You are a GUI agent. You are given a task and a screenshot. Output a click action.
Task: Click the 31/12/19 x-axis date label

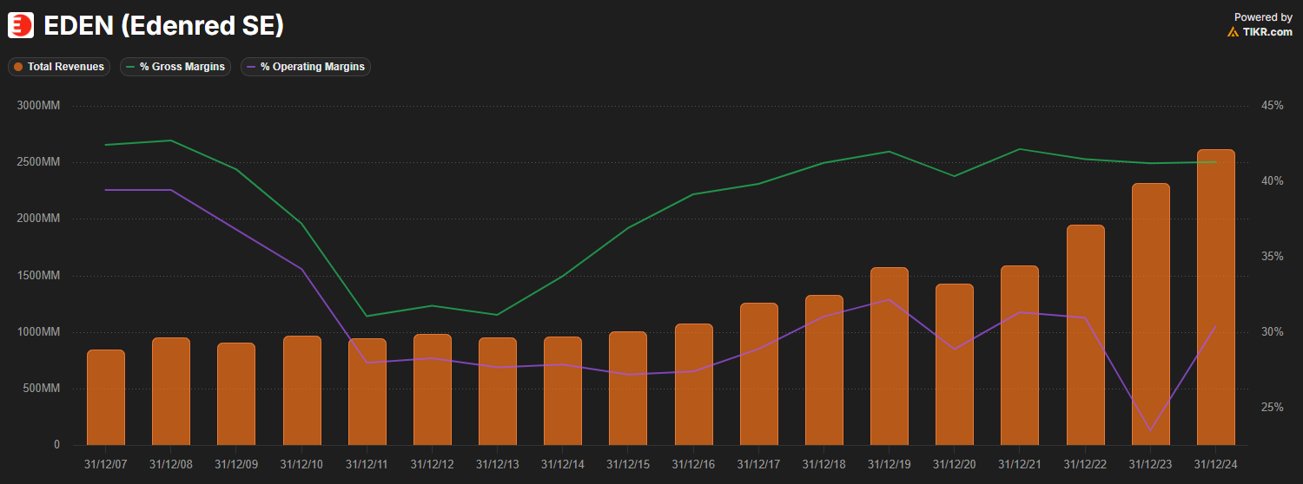click(x=890, y=465)
